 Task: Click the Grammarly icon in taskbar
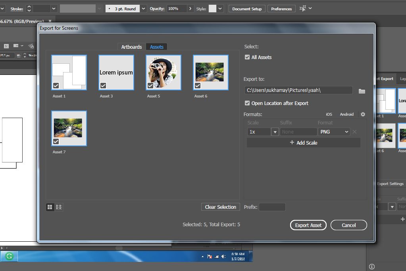9,256
